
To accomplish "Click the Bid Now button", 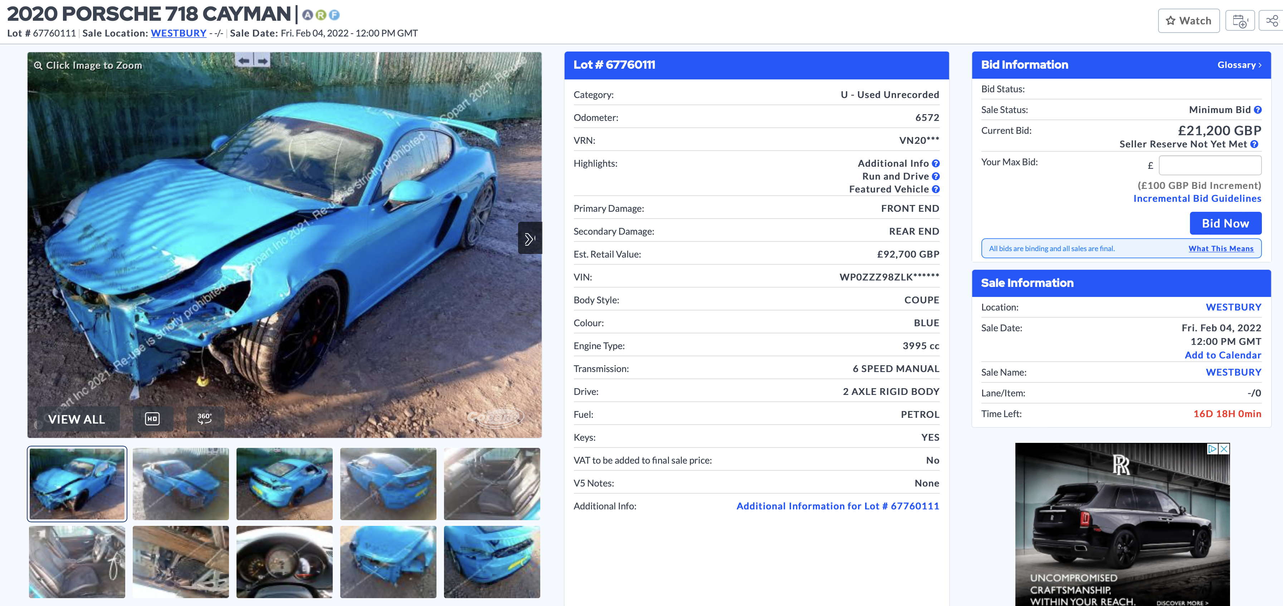I will (1225, 223).
